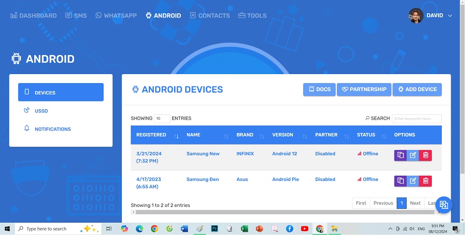Open the Partnership button
Screen dimensions: 465x235
[x=364, y=89]
